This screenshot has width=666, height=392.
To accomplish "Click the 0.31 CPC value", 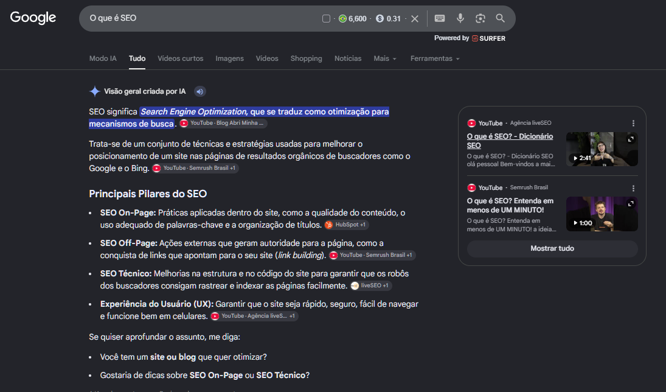I will point(394,19).
